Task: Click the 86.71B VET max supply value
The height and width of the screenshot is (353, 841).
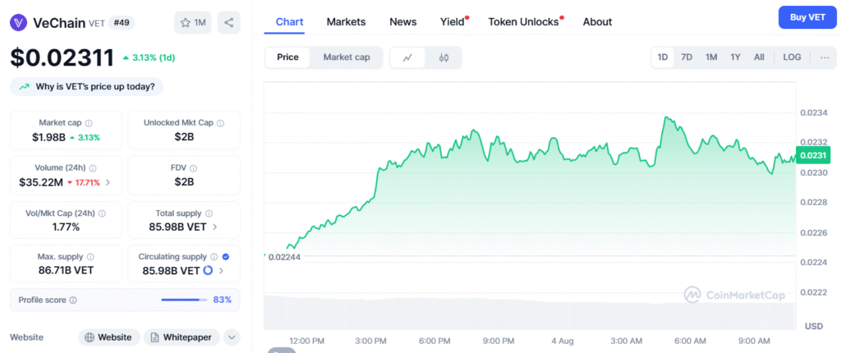Action: 66,270
